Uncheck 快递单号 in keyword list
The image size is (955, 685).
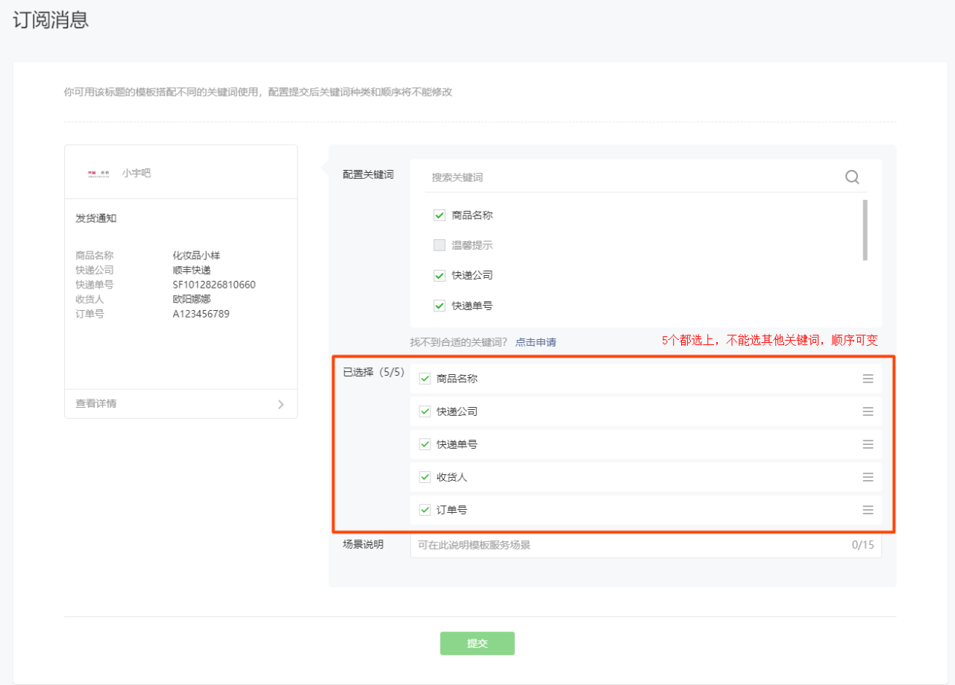click(439, 306)
